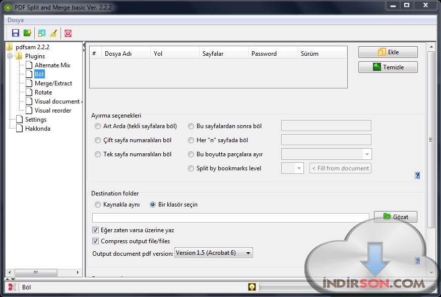This screenshot has width=441, height=297.
Task: Click the application logo in title bar
Action: (x=8, y=7)
